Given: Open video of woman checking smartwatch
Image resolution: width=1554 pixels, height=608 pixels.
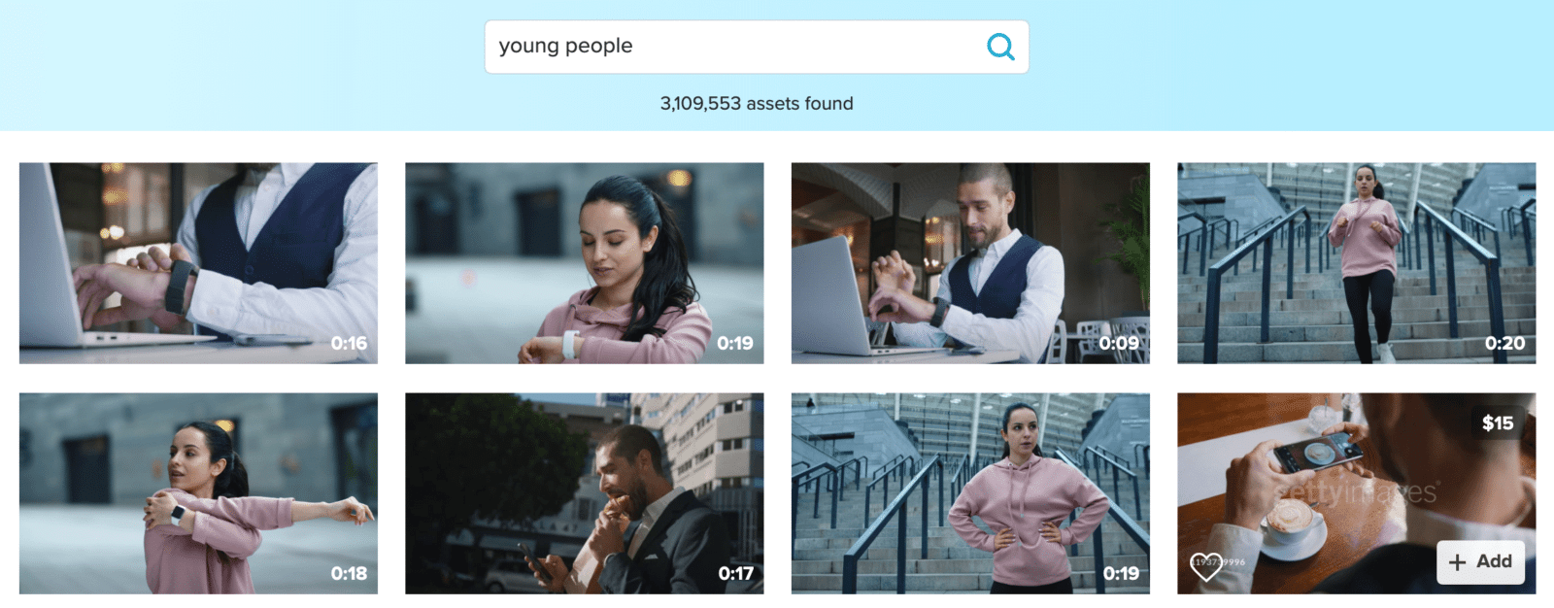Looking at the screenshot, I should coord(584,263).
